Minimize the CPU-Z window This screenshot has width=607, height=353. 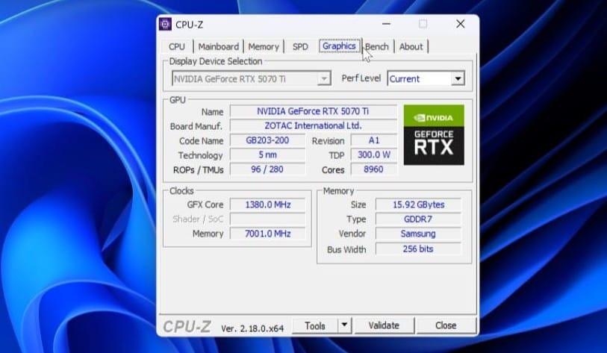pyautogui.click(x=386, y=24)
